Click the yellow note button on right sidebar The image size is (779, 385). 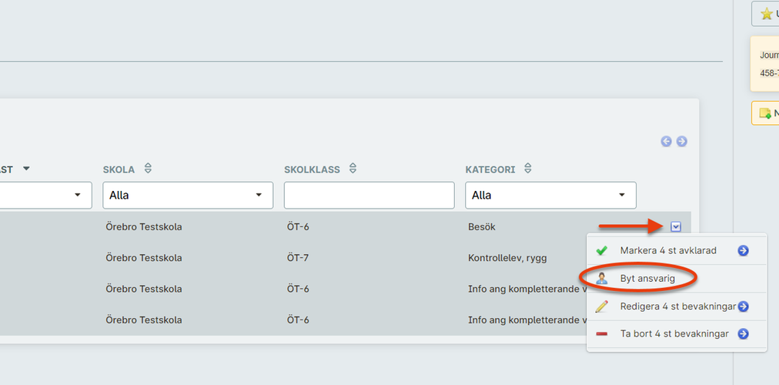(766, 113)
